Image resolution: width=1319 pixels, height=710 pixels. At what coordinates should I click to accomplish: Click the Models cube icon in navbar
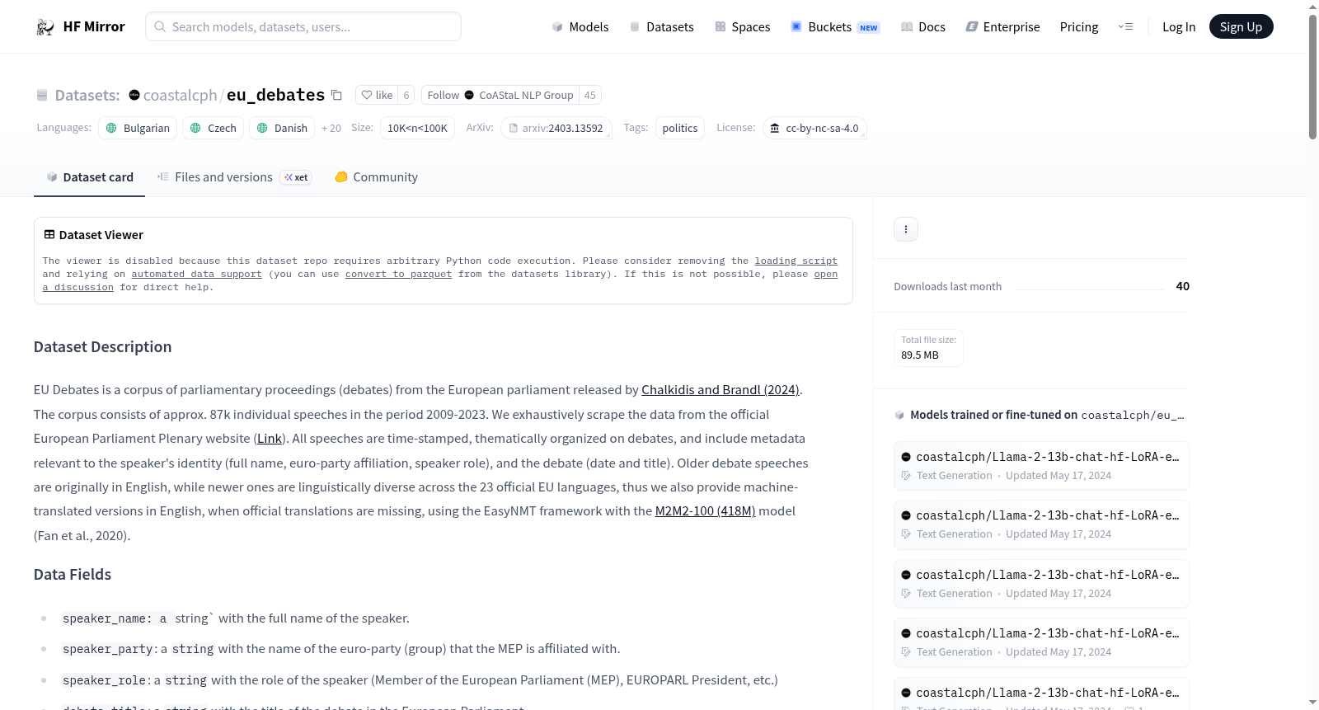[x=557, y=27]
